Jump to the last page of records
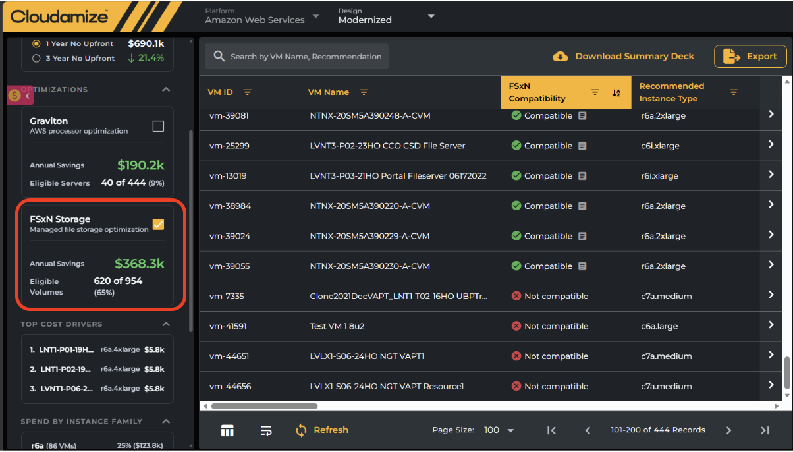 pos(765,430)
